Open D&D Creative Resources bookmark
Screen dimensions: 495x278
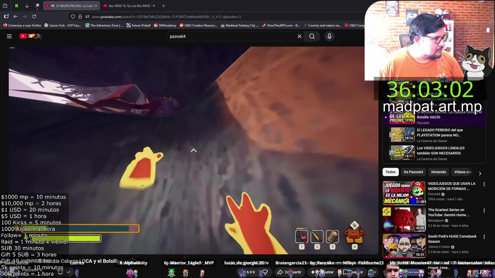point(198,25)
